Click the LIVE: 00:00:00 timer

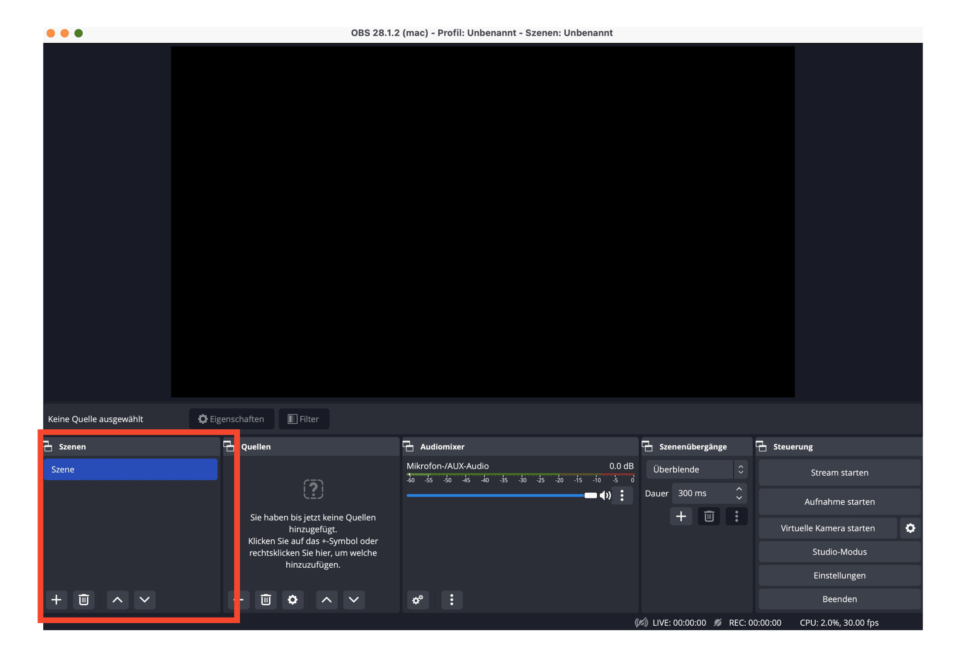[x=679, y=623]
